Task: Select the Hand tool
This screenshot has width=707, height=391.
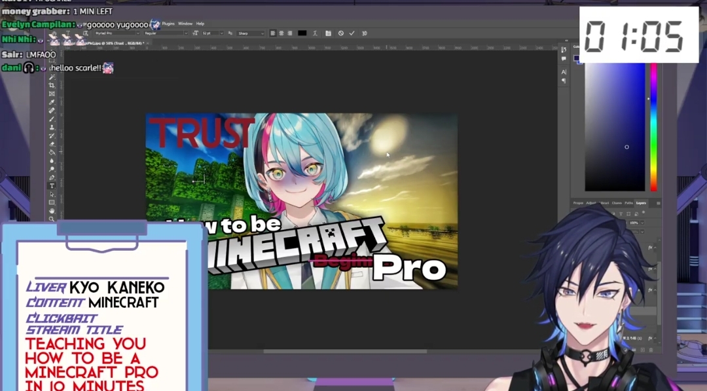Action: (52, 211)
